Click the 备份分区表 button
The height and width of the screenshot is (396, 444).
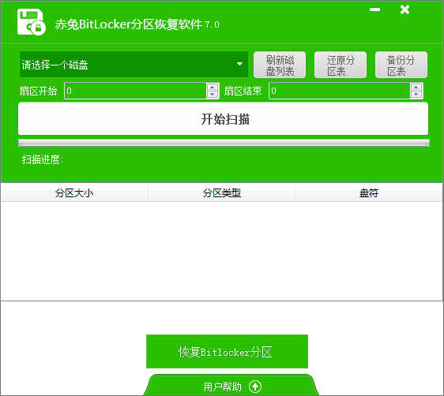click(x=401, y=65)
